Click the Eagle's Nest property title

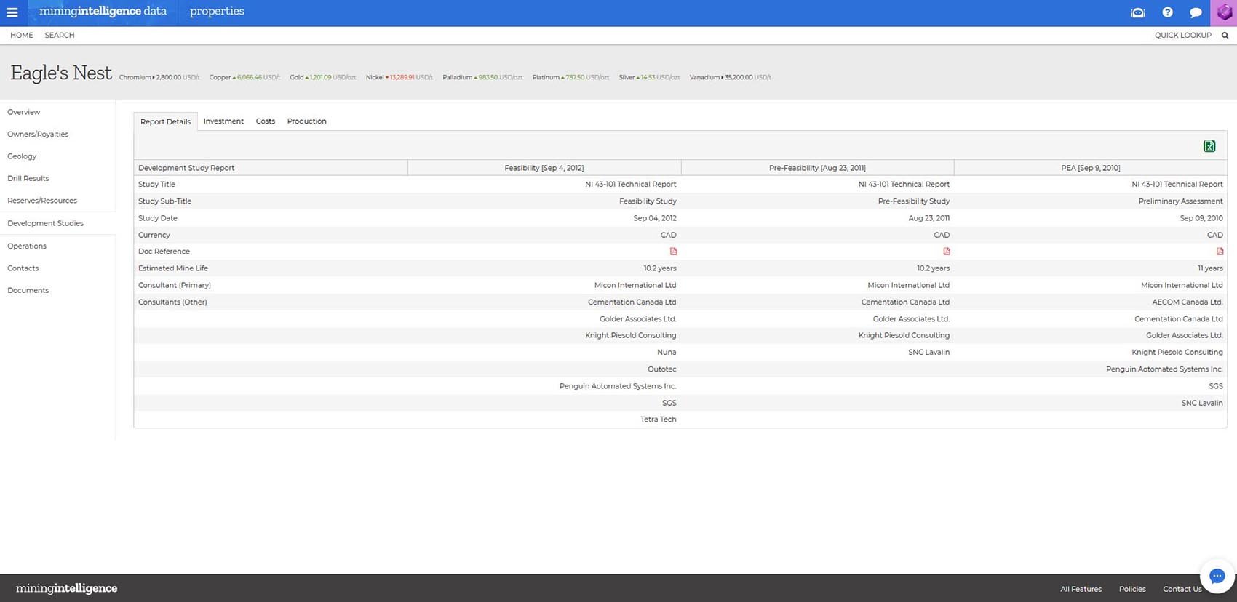(61, 73)
